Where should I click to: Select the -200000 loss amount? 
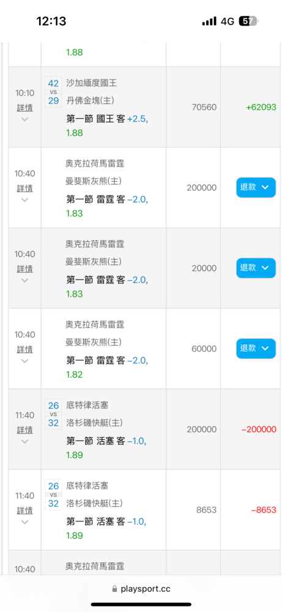click(x=259, y=430)
